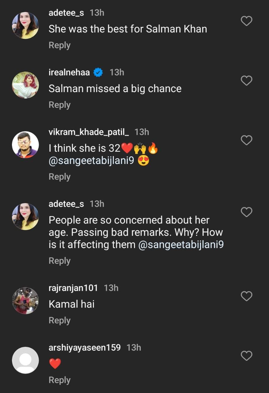Like arshiyayaseen159's heart emoji comment

coord(246,356)
